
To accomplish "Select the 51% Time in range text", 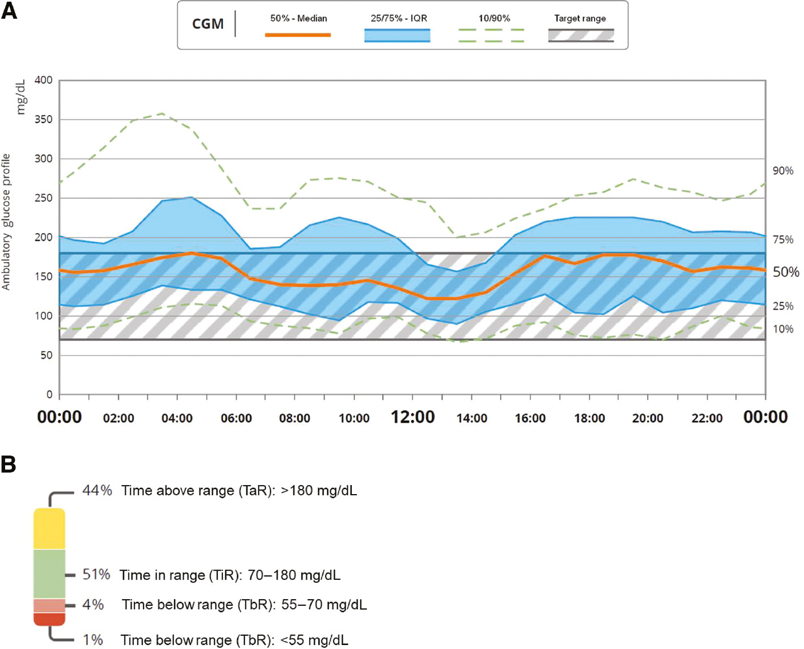I will [212, 575].
